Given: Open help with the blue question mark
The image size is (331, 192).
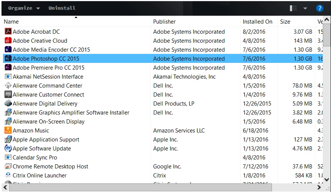Looking at the screenshot, I should pyautogui.click(x=319, y=8).
